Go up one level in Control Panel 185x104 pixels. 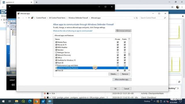point(29,18)
